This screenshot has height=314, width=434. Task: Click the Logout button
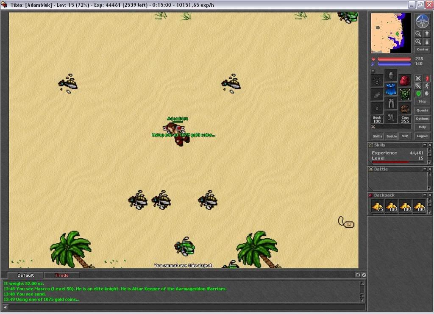click(x=423, y=136)
